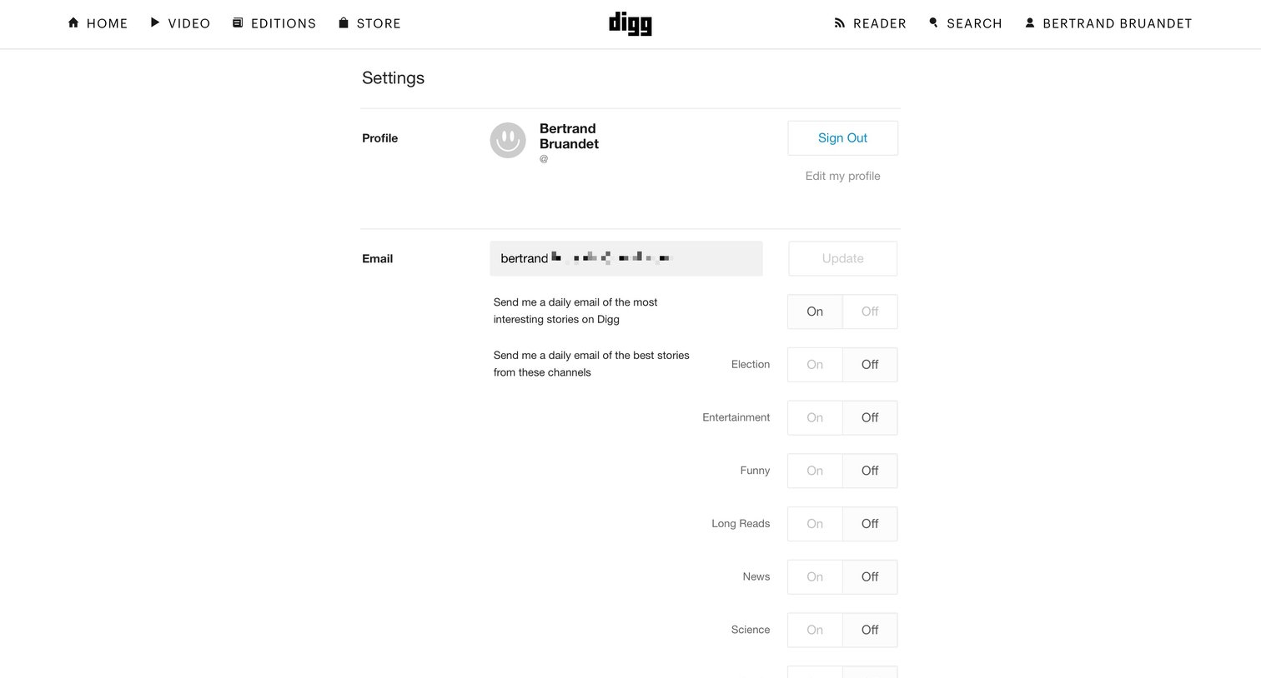The image size is (1261, 678).
Task: Turn on Funny channel email
Action: click(x=815, y=471)
